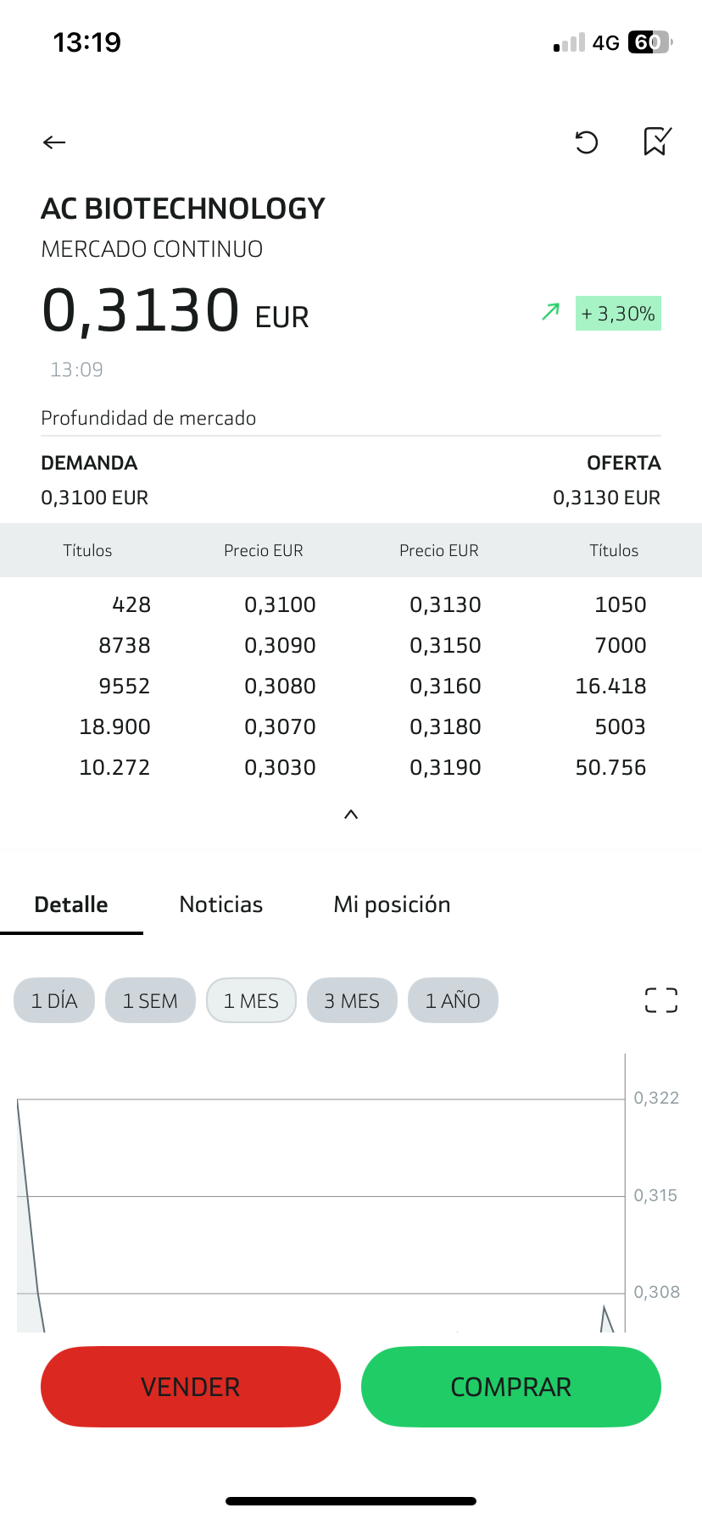Open the Mi posición tab
The width and height of the screenshot is (702, 1519).
point(392,904)
